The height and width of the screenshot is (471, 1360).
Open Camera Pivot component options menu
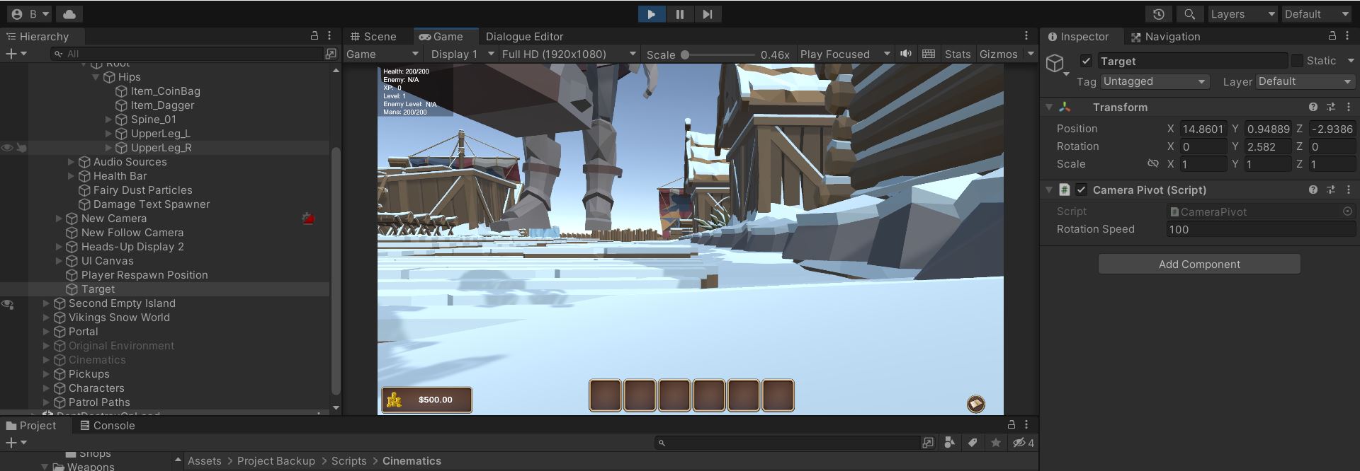point(1349,190)
